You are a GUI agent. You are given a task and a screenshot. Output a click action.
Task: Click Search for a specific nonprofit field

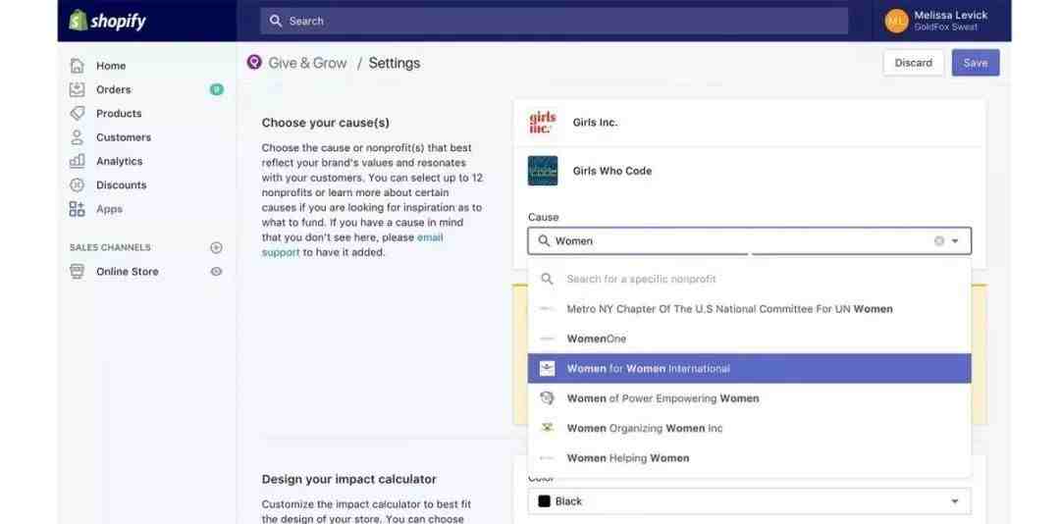pyautogui.click(x=749, y=279)
